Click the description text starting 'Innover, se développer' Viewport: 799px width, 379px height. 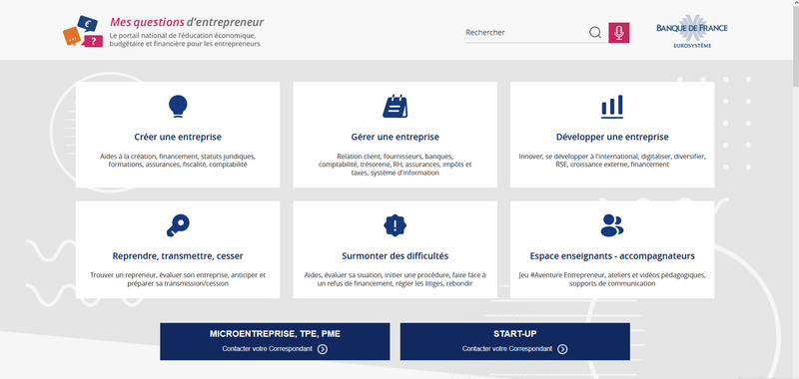point(612,161)
